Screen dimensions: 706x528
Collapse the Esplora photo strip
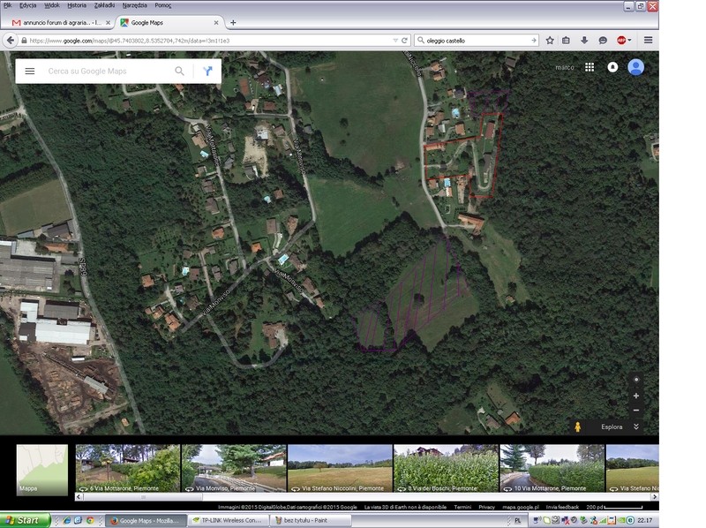pos(635,427)
